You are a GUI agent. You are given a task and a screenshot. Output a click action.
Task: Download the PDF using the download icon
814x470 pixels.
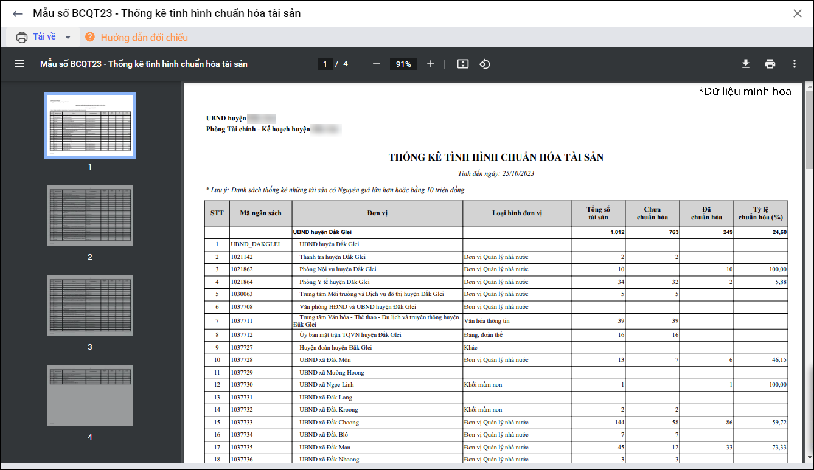pyautogui.click(x=745, y=64)
